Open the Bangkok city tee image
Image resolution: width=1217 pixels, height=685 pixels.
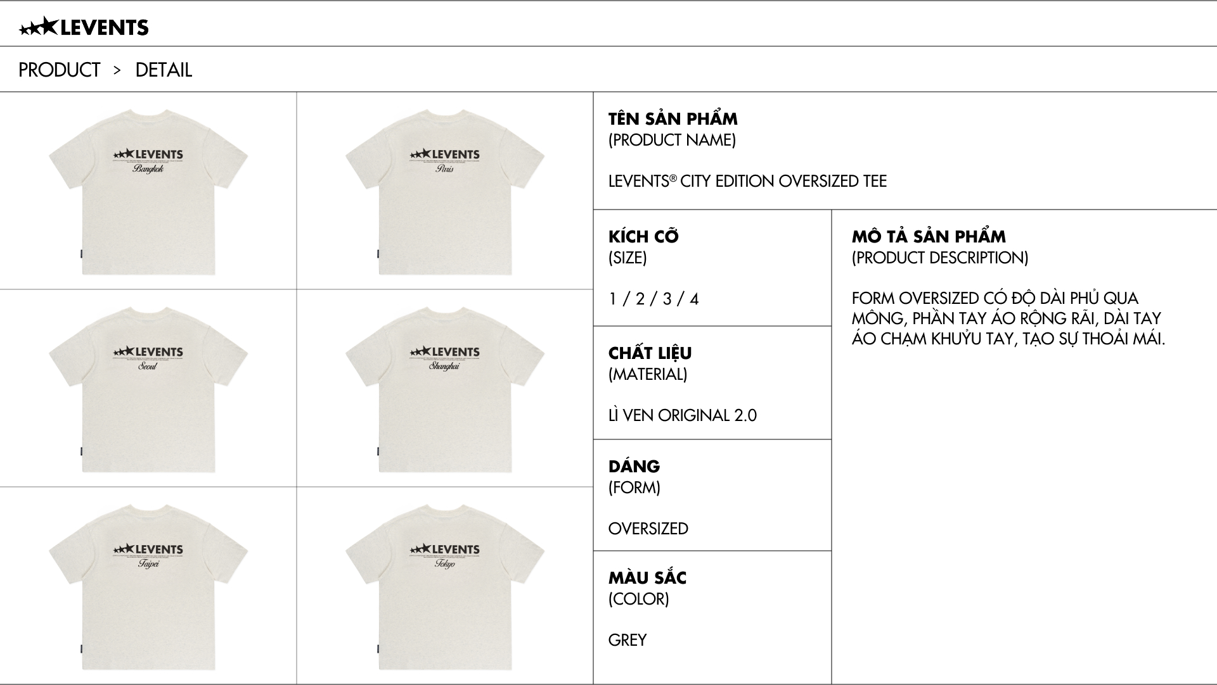click(x=148, y=192)
